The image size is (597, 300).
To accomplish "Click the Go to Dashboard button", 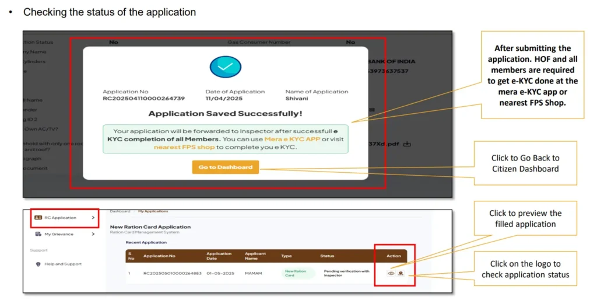I will 226,167.
